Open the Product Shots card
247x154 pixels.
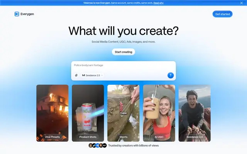coord(88,113)
